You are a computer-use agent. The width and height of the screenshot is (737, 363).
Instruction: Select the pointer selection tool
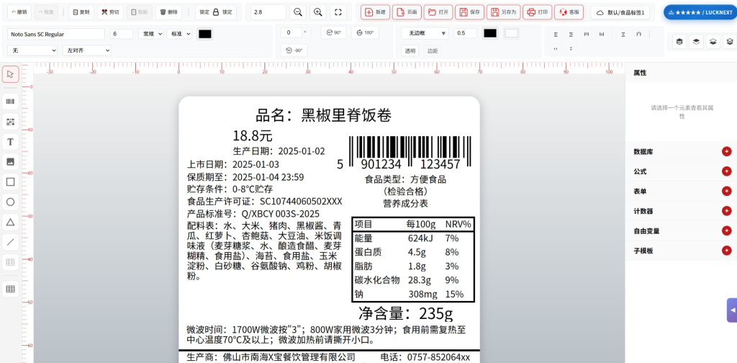(10, 74)
